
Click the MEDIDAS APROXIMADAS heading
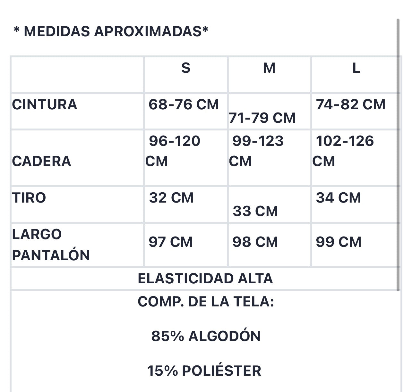tap(111, 31)
